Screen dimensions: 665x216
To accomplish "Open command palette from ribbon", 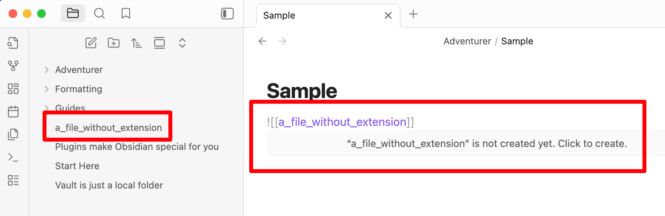I will coord(13,157).
